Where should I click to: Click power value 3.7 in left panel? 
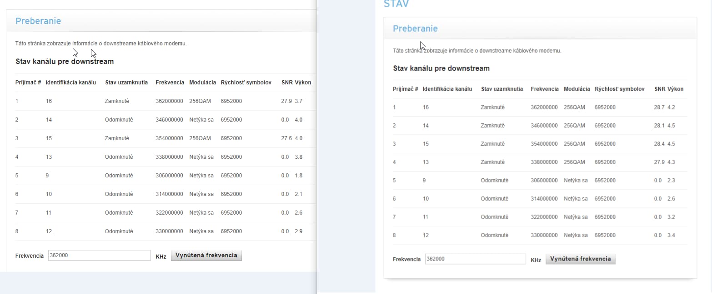298,101
